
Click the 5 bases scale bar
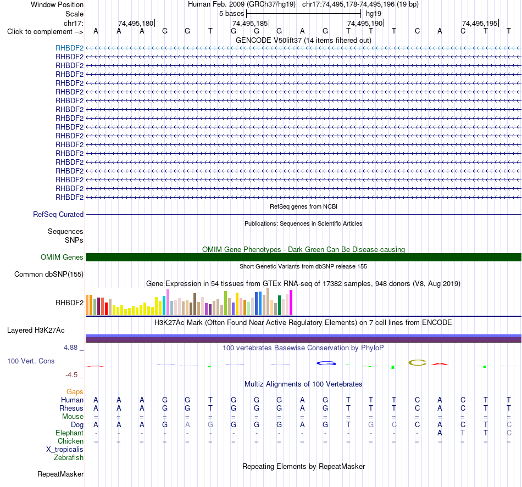tap(304, 14)
